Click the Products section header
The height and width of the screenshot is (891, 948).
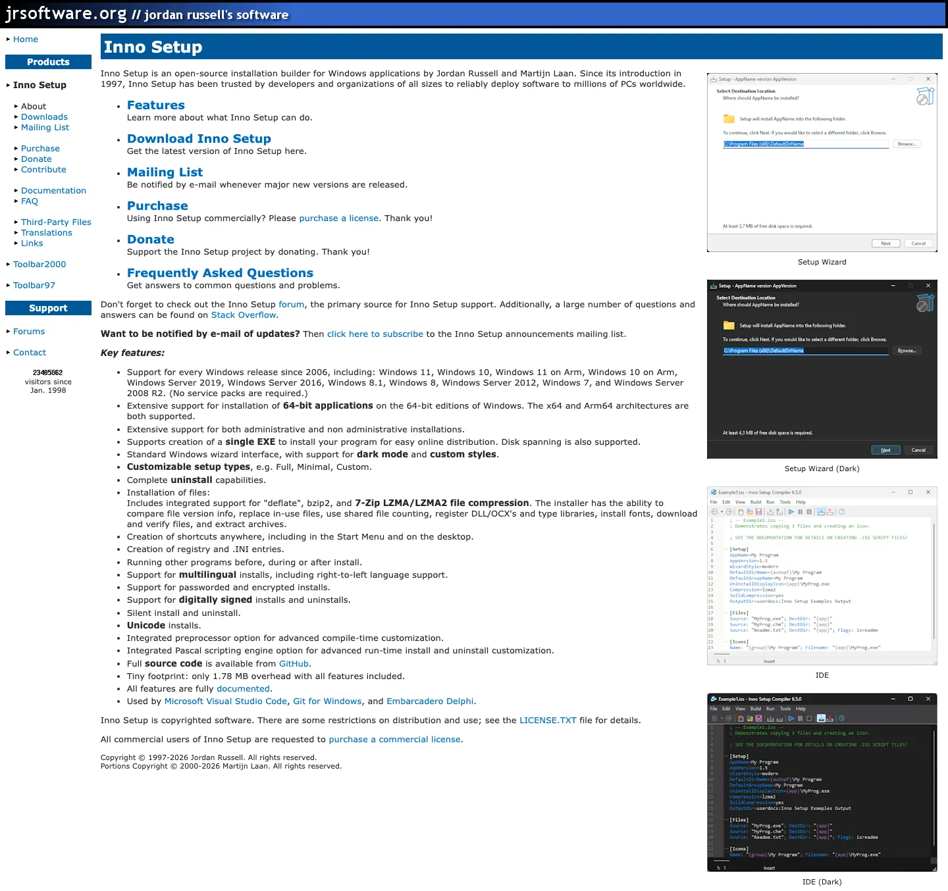coord(48,62)
